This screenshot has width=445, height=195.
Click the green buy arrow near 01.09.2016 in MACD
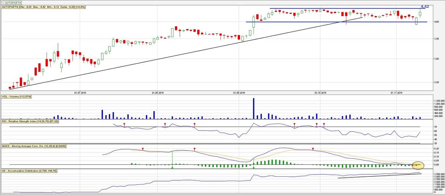pyautogui.click(x=253, y=167)
